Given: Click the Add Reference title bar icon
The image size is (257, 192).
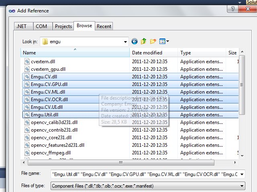Looking at the screenshot, I should [x=12, y=11].
